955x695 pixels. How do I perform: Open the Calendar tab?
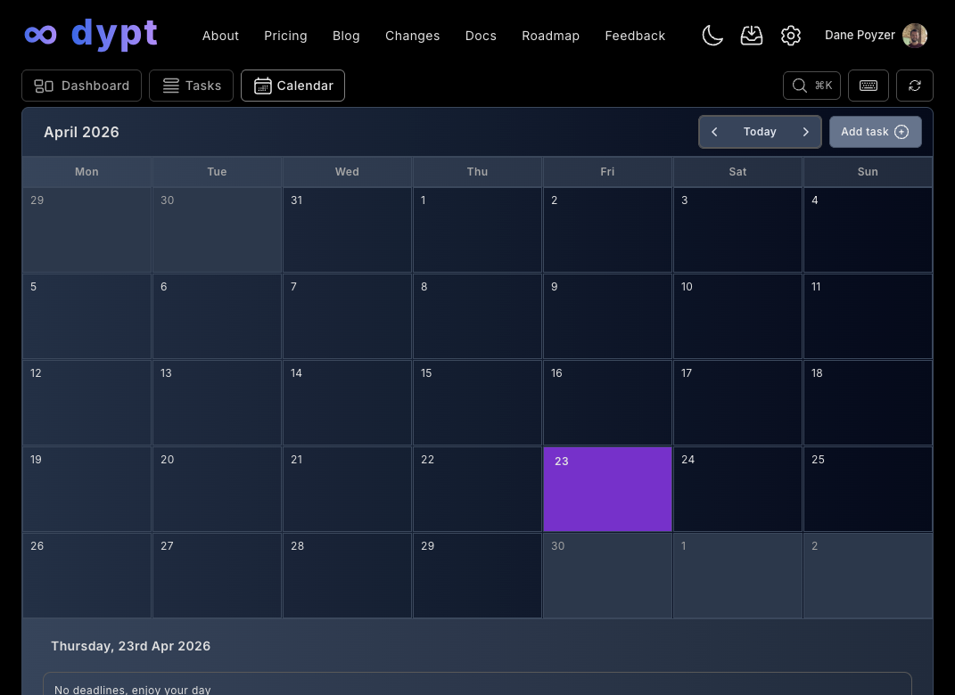click(292, 86)
